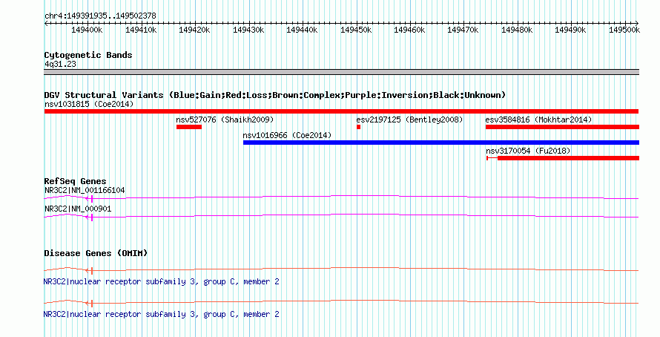This screenshot has height=337, width=660.
Task: Select the esv3584816 (Mokhtar2014) loss bar
Action: click(562, 127)
